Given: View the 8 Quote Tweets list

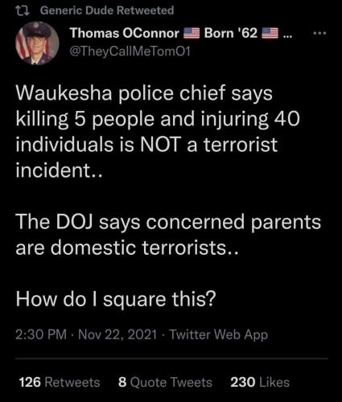Looking at the screenshot, I should click(x=165, y=382).
